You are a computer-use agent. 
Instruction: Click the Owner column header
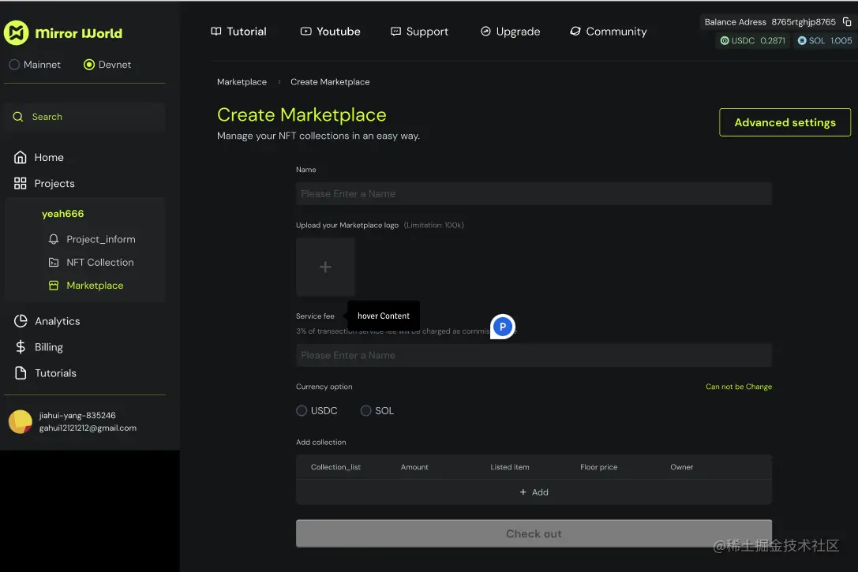[x=681, y=467]
